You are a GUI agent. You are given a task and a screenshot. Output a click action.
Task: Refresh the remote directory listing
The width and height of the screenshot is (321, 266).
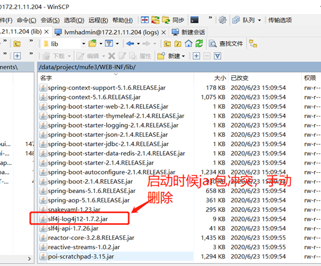pos(199,43)
